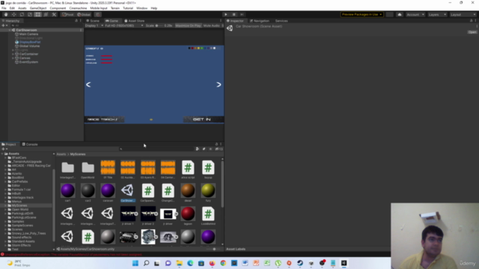Open Steam from taskbar
479x269 pixels.
[x=300, y=263]
